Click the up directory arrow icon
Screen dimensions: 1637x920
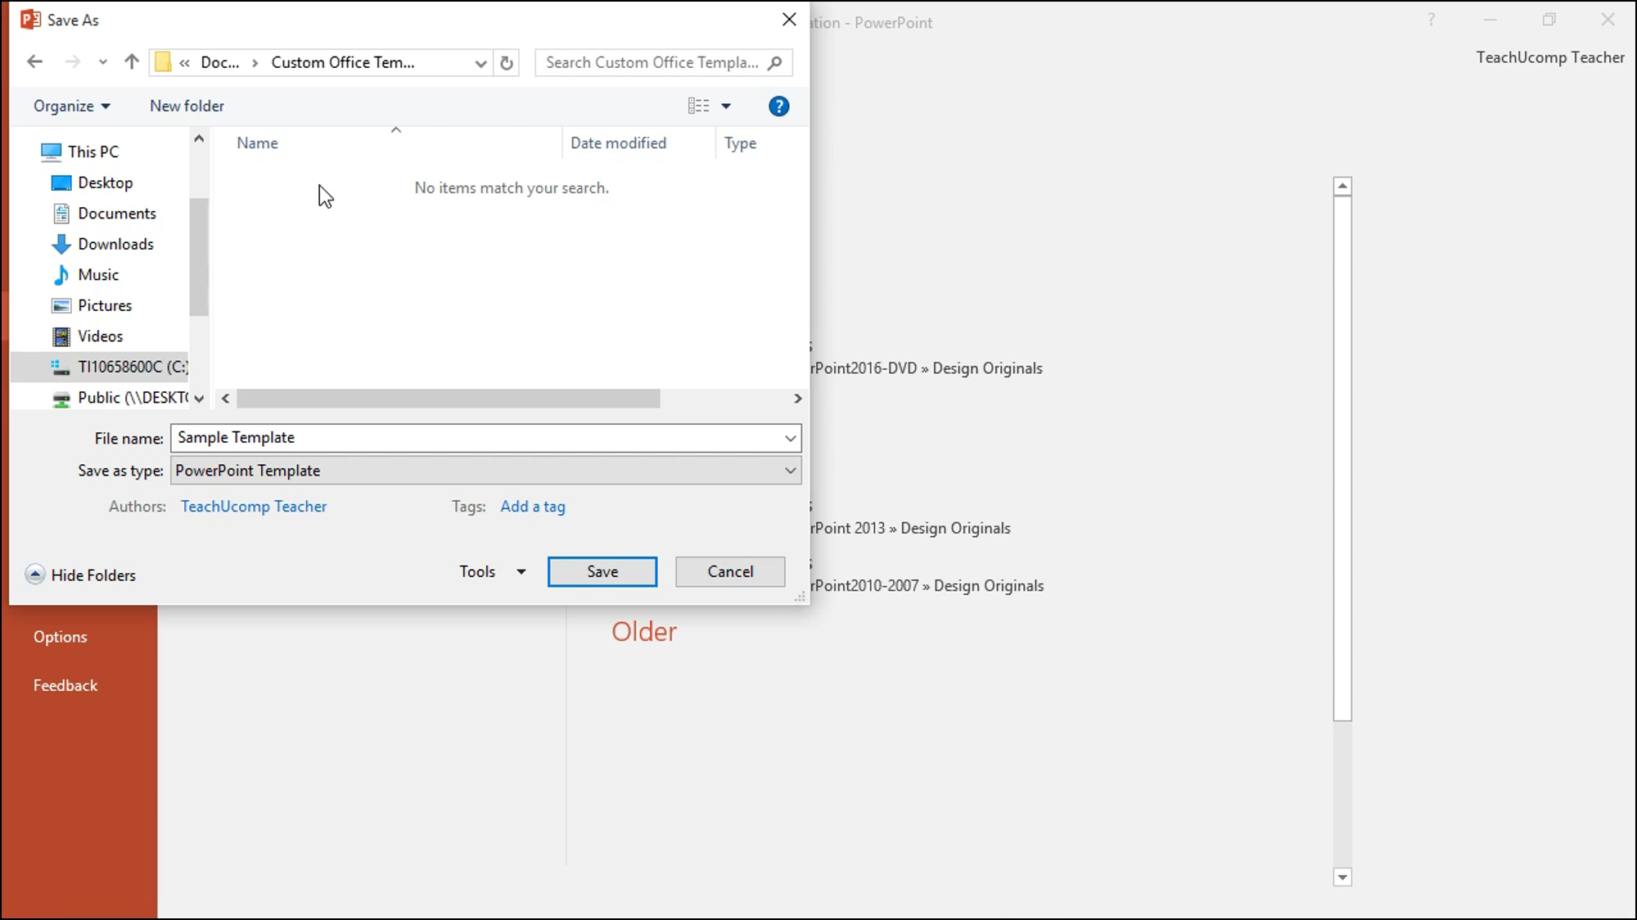[x=130, y=62]
